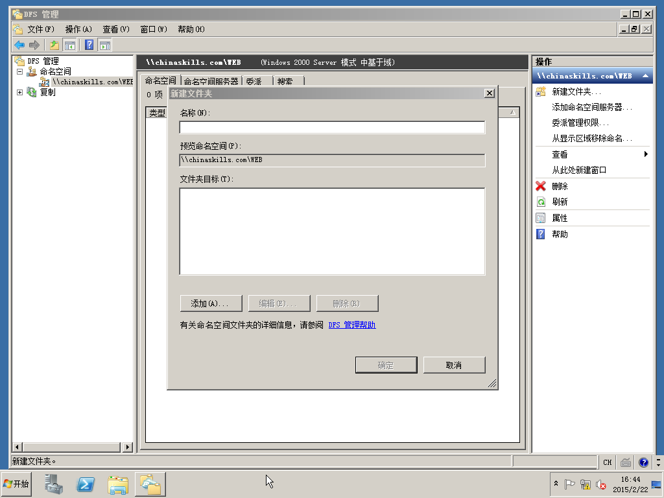The image size is (664, 498).
Task: Collapse the 命名空间 tree node
Action: pos(19,71)
